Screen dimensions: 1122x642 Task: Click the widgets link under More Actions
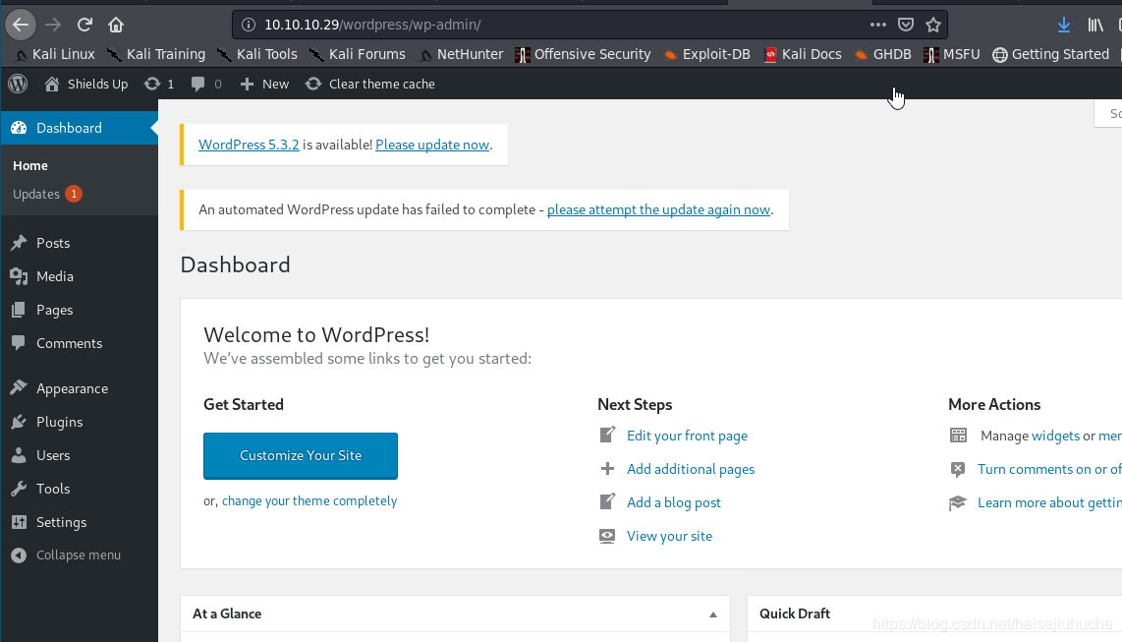(x=1055, y=436)
